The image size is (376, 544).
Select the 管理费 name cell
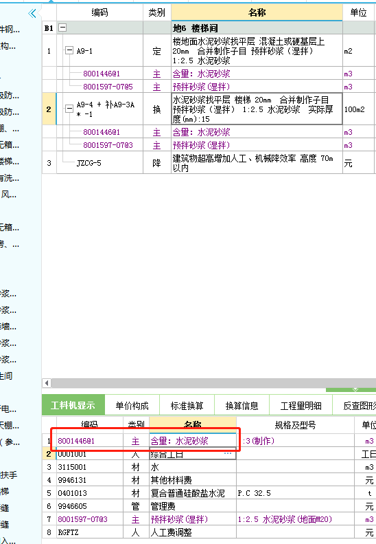[193, 506]
